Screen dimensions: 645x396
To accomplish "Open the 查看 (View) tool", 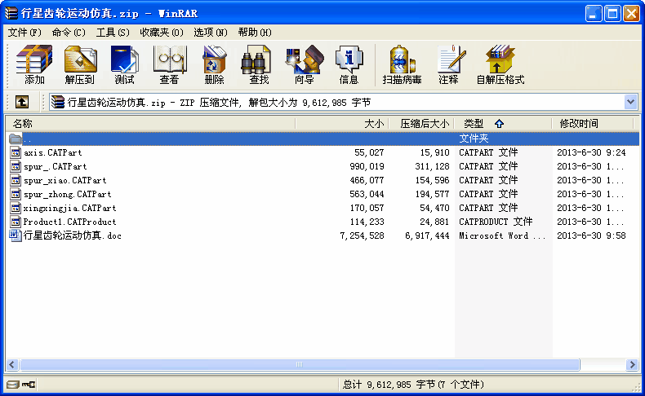I will tap(169, 65).
